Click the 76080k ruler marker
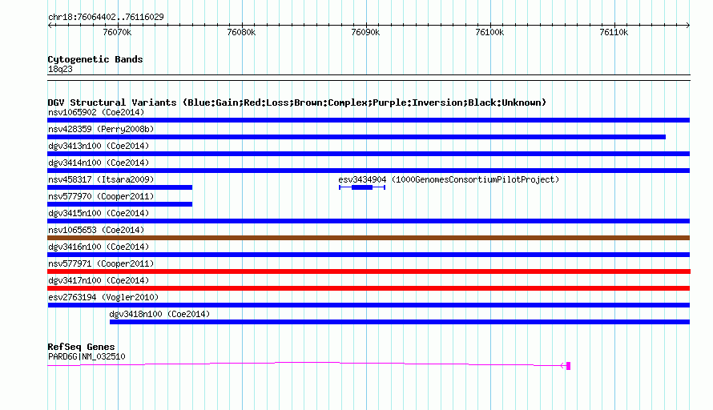The image size is (713, 410). pyautogui.click(x=241, y=32)
